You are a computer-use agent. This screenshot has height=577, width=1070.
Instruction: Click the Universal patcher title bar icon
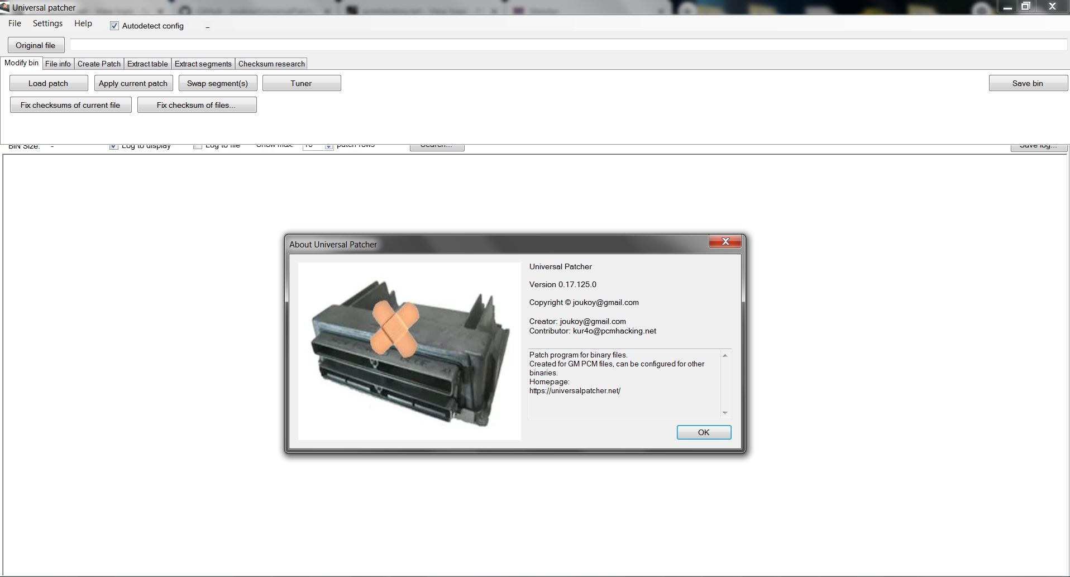coord(5,7)
